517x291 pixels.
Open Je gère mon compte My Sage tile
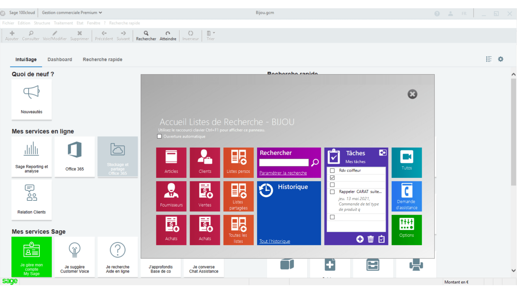[32, 257]
